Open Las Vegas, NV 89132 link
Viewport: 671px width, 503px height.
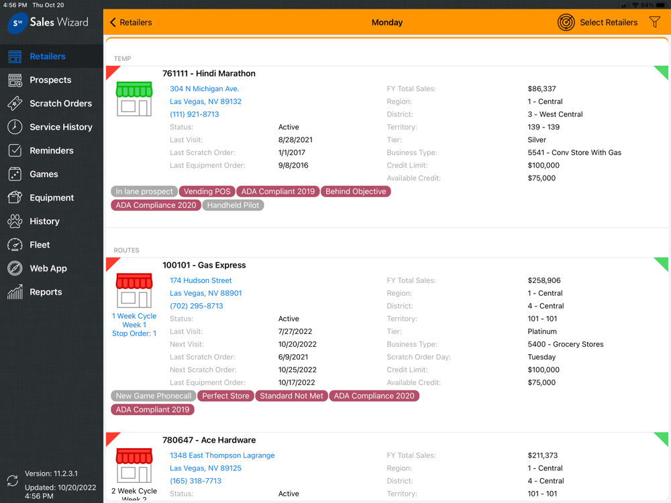[x=205, y=101]
